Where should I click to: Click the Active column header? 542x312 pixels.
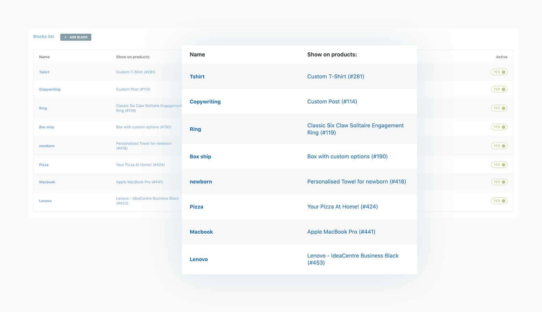point(501,57)
